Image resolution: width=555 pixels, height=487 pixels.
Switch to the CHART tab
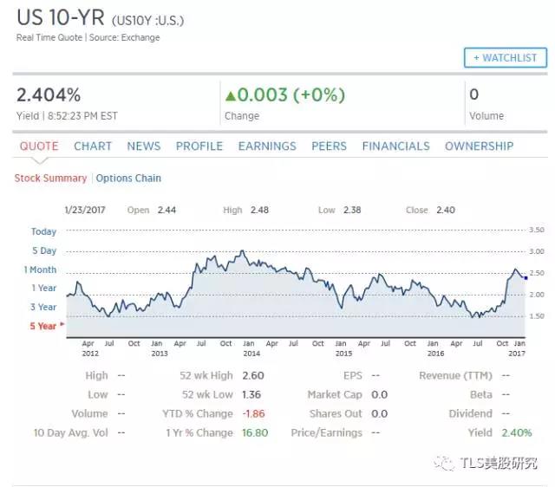[x=93, y=146]
